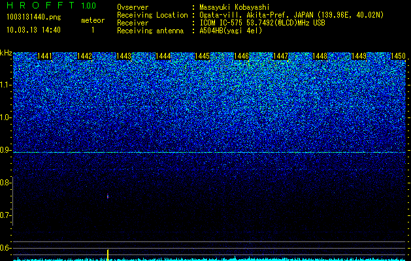The width and height of the screenshot is (411, 261).
Task: Click the 1441 time marker
Action: point(45,56)
